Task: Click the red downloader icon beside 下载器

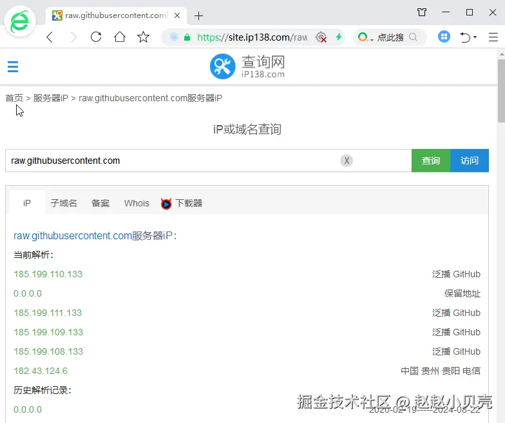Action: (x=166, y=204)
